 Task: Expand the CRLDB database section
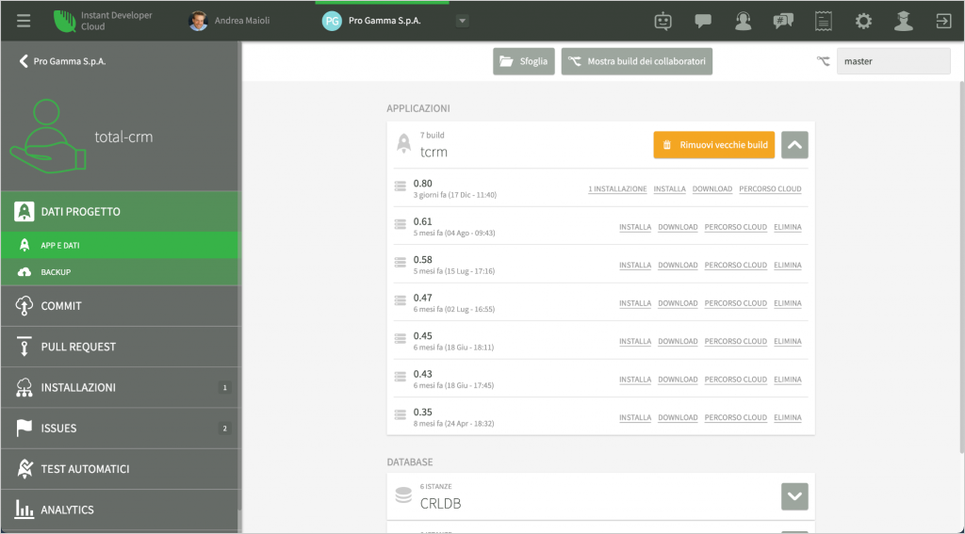[x=794, y=496]
